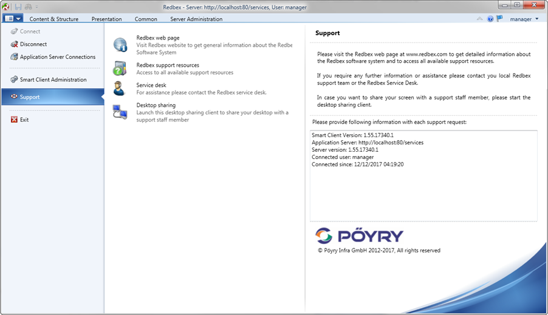
Task: Open the quick access toolbar customize arrow
Action: click(x=36, y=7)
